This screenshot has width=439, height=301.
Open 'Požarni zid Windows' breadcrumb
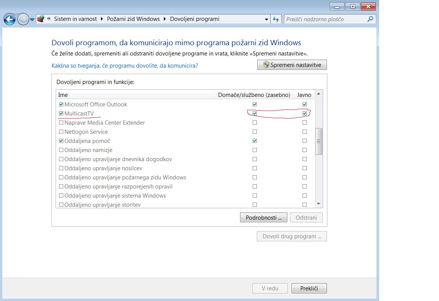click(133, 19)
